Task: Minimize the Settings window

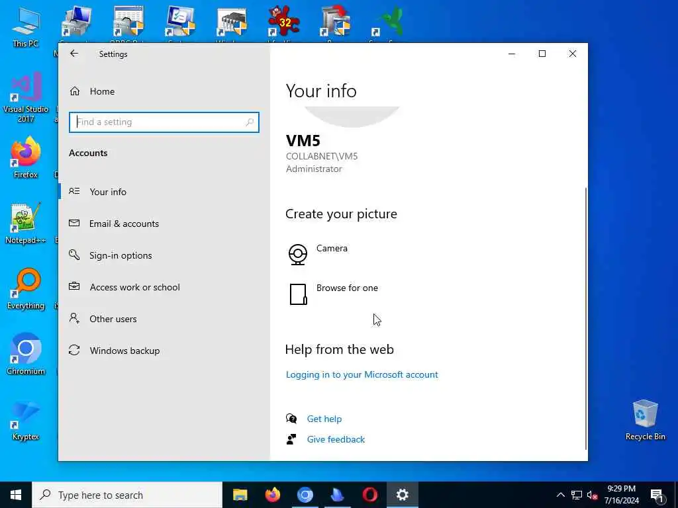Action: (x=512, y=54)
